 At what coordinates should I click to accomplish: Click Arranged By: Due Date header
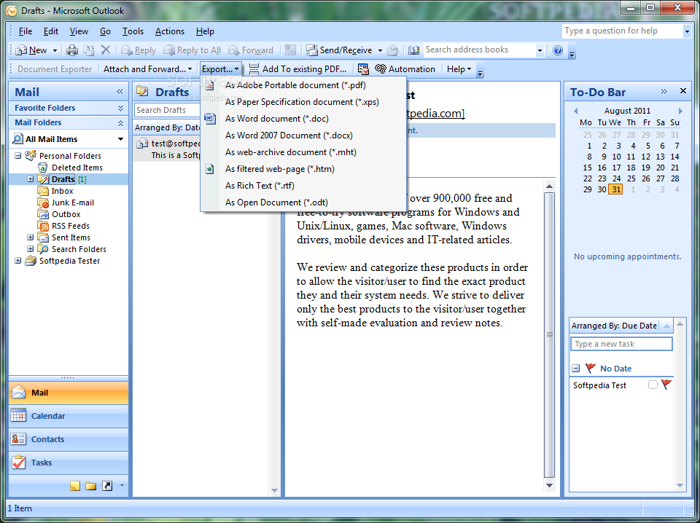point(621,326)
